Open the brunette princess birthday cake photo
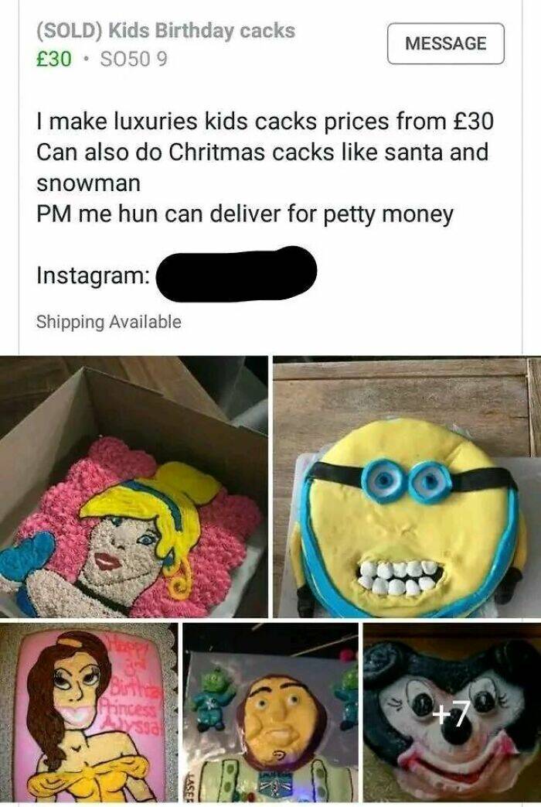The image size is (541, 807). [88, 712]
